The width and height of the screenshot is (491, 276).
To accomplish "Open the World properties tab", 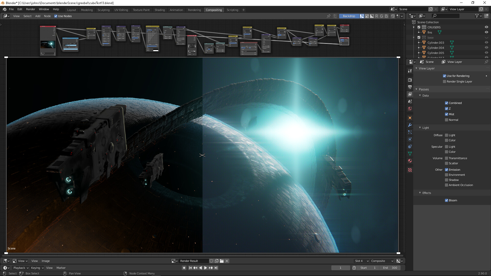I will point(410,109).
